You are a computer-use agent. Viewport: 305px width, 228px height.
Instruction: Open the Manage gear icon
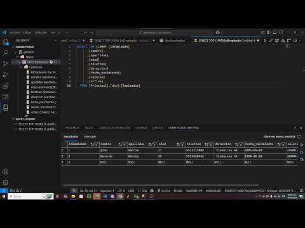click(x=6, y=182)
